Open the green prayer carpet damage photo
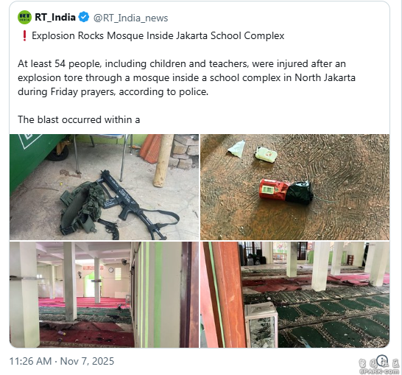The width and height of the screenshot is (402, 375). pyautogui.click(x=295, y=295)
